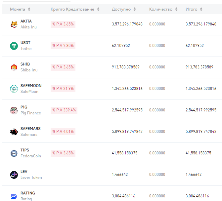
Task: Click AKITA available amount 3,573,296.179848
Action: (x=127, y=24)
